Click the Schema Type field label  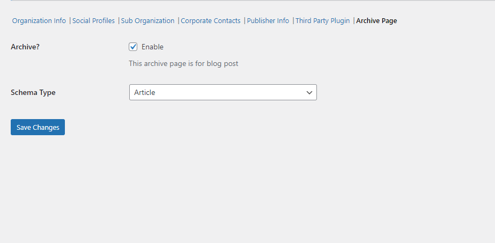point(33,92)
